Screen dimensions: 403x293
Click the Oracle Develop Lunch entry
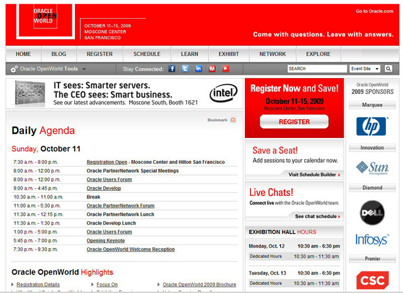pos(111,223)
